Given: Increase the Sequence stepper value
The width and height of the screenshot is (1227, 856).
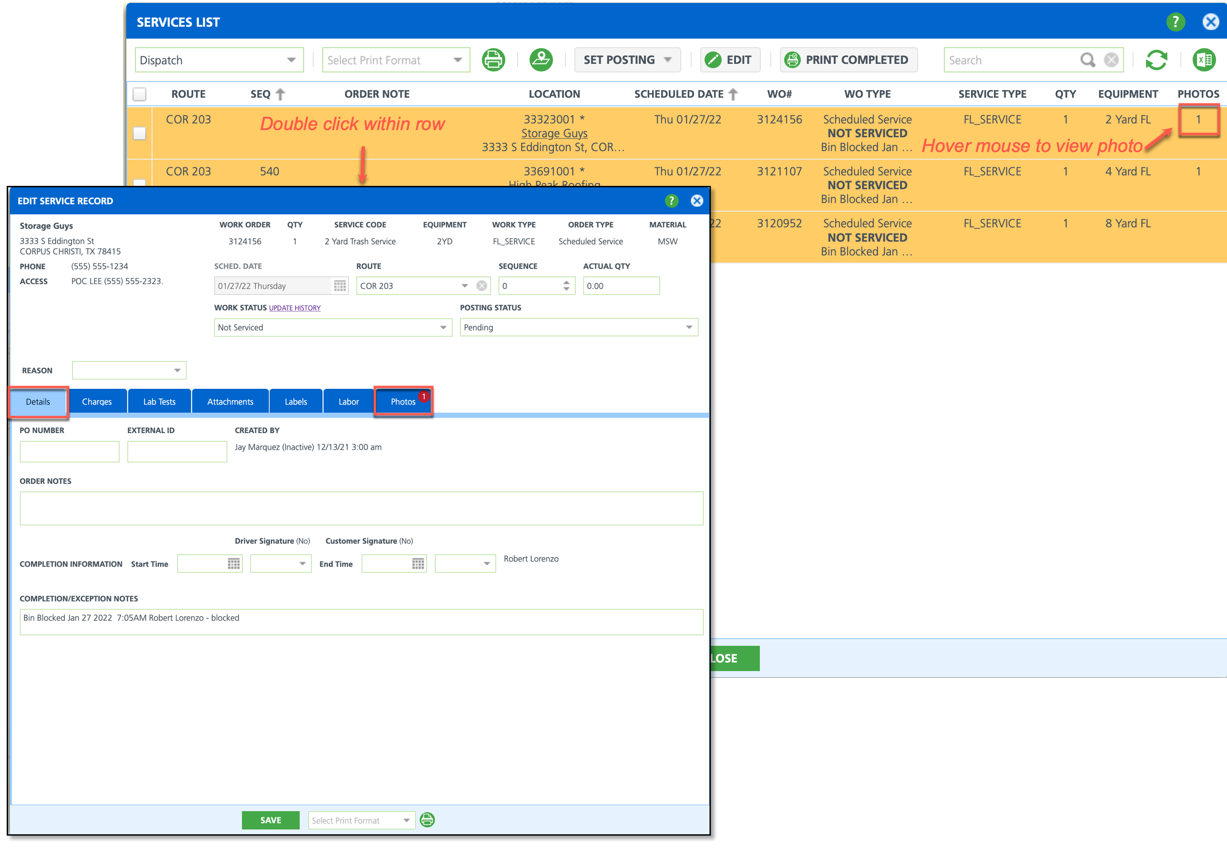Looking at the screenshot, I should click(x=566, y=282).
